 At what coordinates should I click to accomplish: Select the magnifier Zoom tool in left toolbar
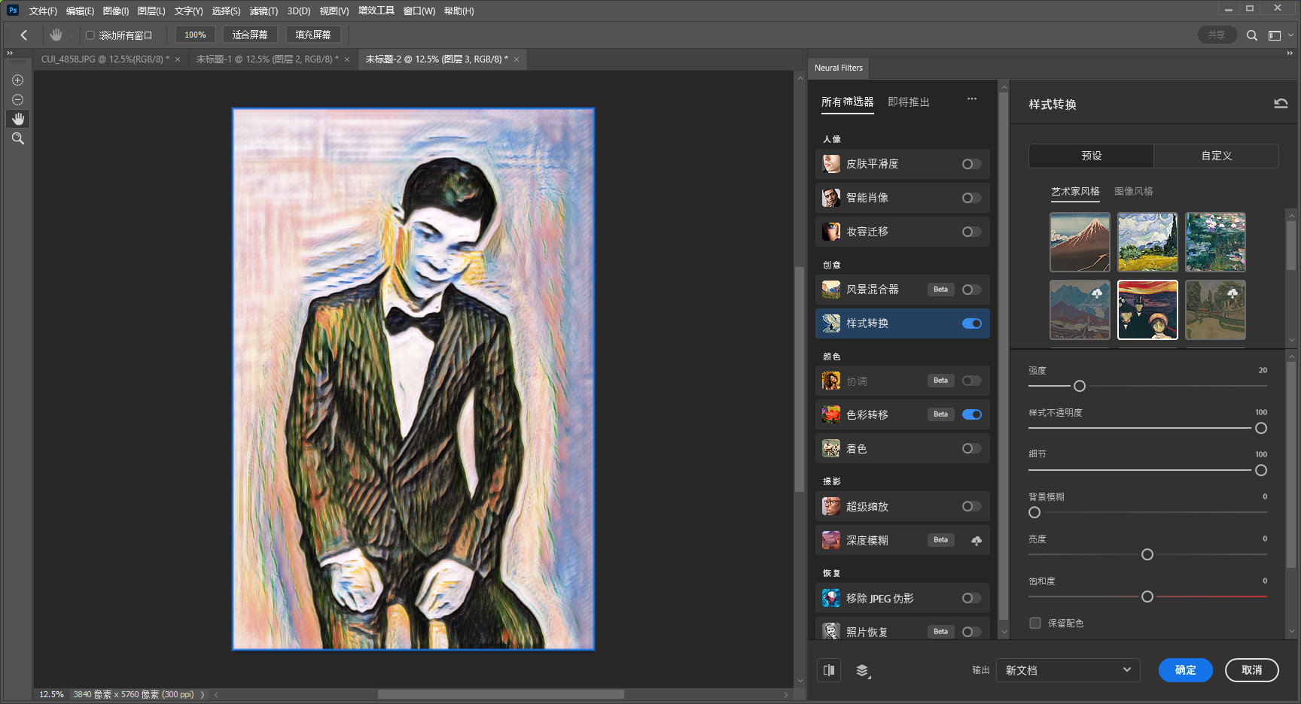(17, 139)
